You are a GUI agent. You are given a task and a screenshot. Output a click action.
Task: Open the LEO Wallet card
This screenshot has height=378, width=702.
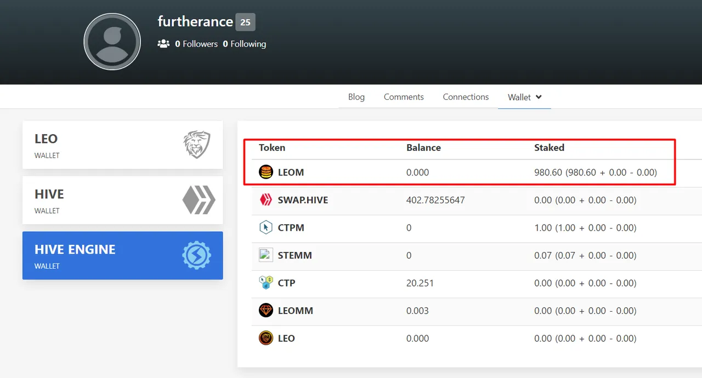pos(123,145)
